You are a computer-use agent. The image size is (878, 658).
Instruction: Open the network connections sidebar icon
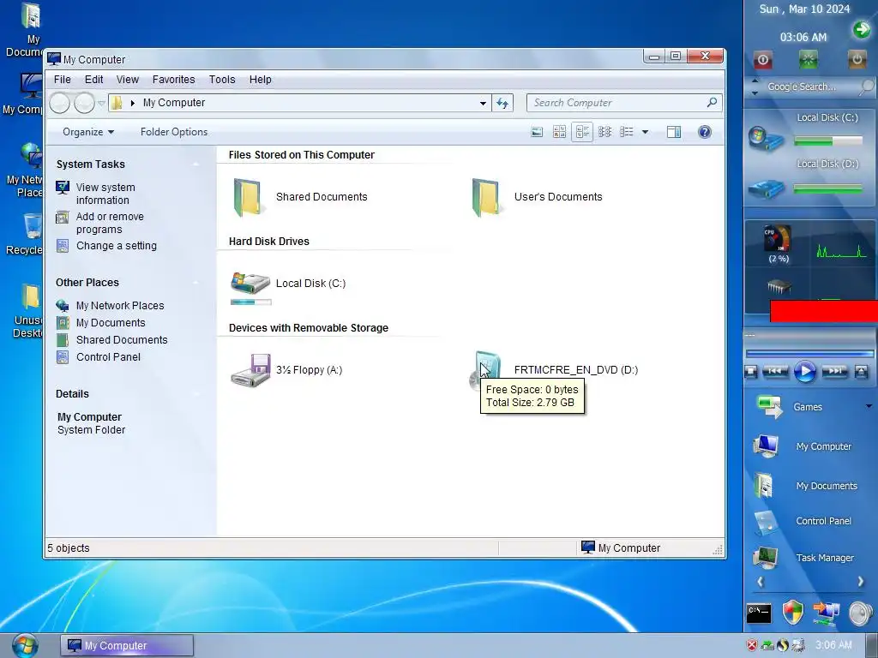click(x=826, y=613)
